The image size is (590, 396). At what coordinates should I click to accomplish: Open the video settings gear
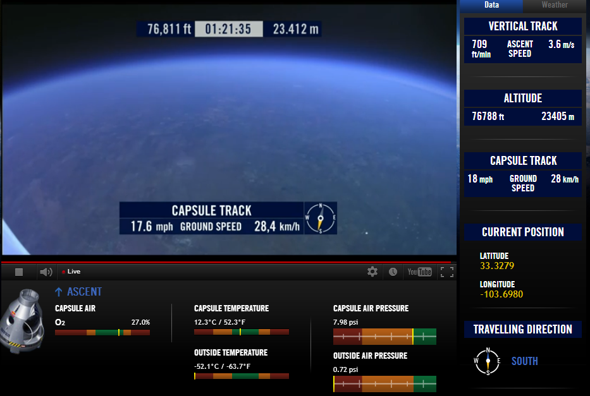(x=372, y=272)
